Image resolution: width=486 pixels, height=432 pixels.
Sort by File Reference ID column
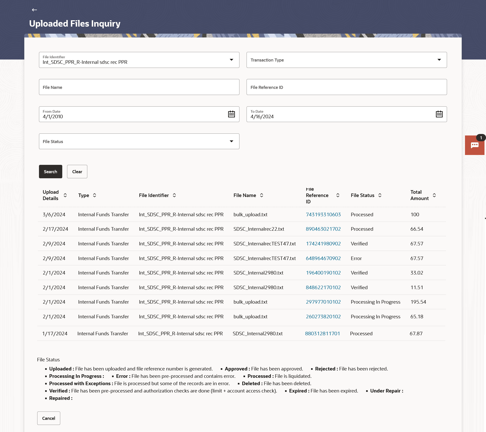(x=338, y=195)
